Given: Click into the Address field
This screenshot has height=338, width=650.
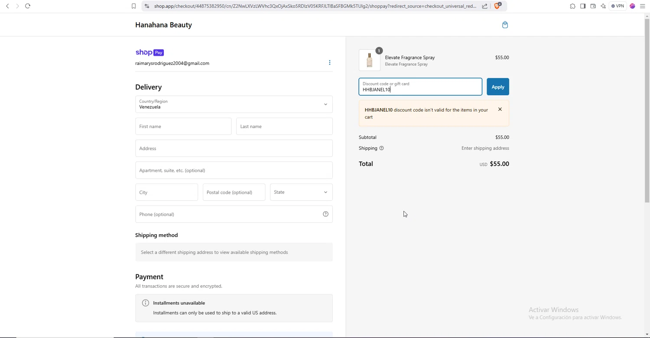Looking at the screenshot, I should coord(234,148).
